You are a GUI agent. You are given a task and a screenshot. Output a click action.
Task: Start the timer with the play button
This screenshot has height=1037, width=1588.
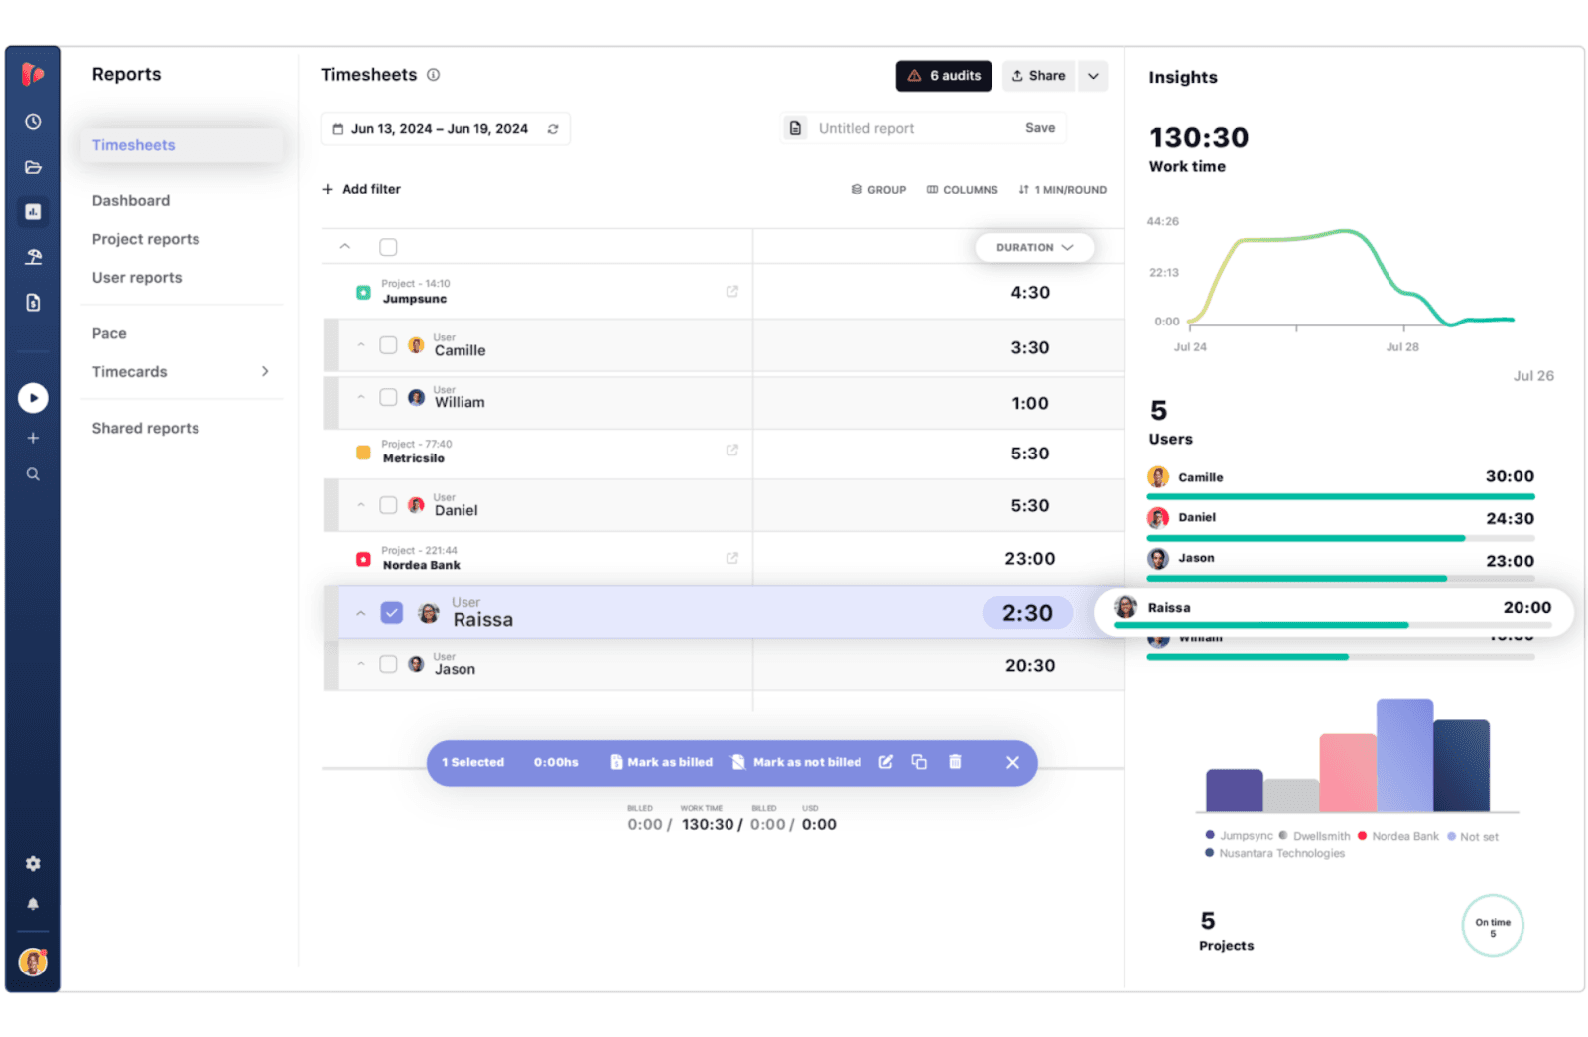33,397
